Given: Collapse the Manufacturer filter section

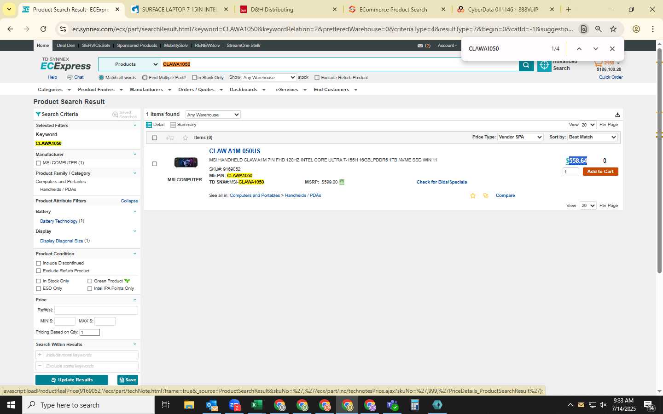Looking at the screenshot, I should tap(135, 155).
